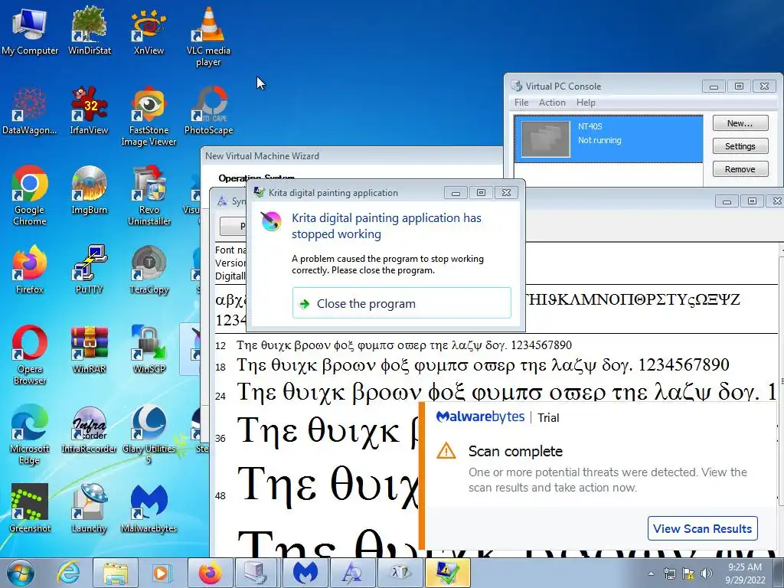Click the Windows Start button
Screen dimensions: 784x588
click(20, 573)
